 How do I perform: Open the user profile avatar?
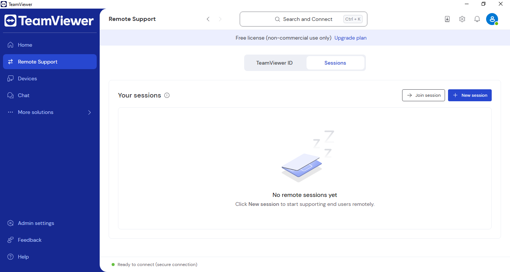[x=492, y=19]
